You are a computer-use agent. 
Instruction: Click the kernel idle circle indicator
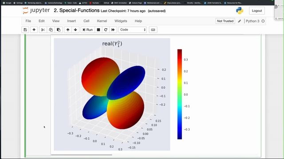pos(263,21)
